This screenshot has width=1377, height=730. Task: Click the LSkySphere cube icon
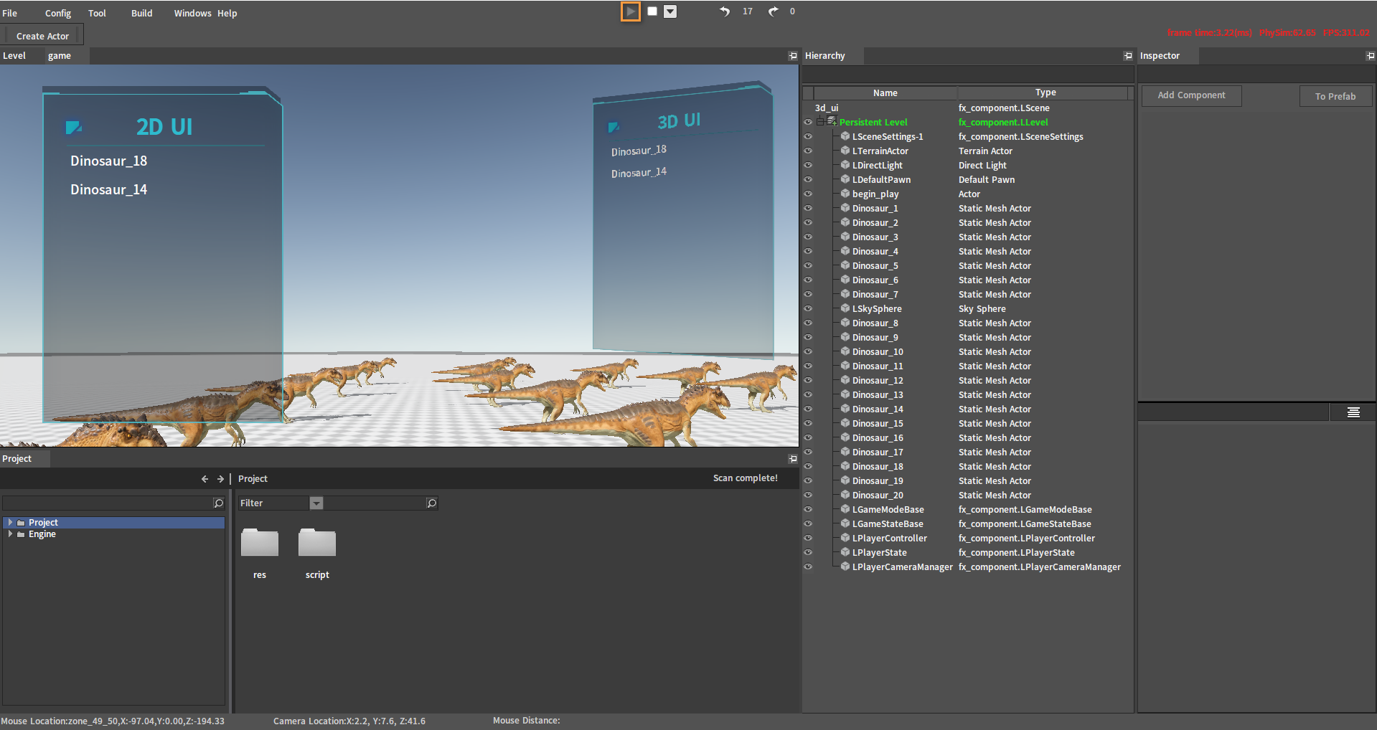[845, 308]
